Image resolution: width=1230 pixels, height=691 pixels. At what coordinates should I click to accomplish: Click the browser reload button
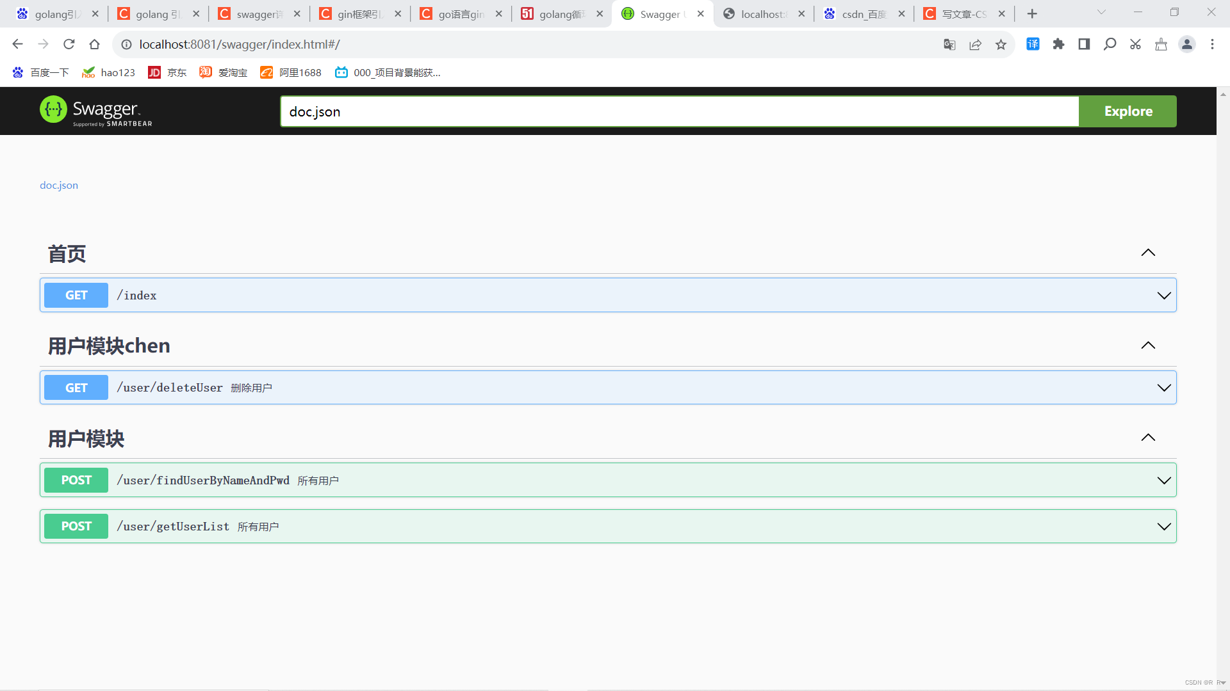tap(69, 44)
